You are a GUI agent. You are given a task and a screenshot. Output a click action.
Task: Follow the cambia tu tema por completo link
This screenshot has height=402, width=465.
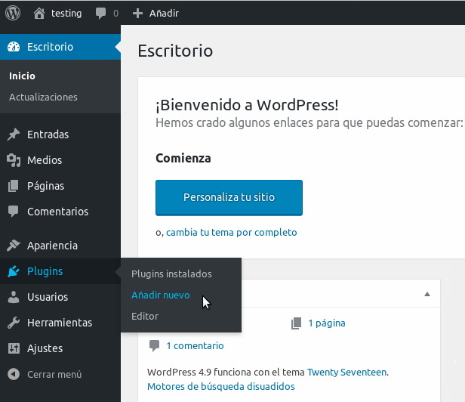pos(231,232)
